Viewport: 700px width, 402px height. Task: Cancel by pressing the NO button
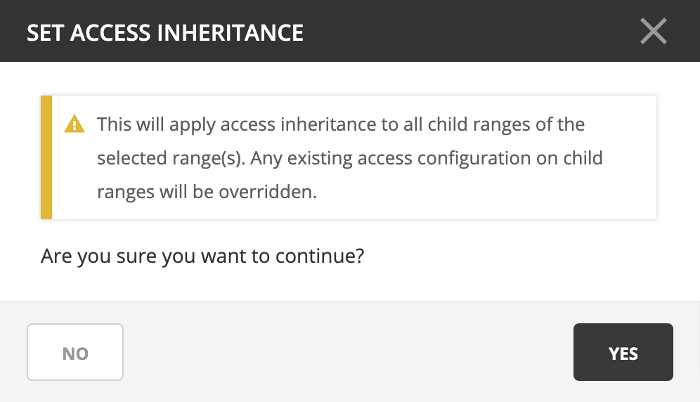pyautogui.click(x=75, y=352)
